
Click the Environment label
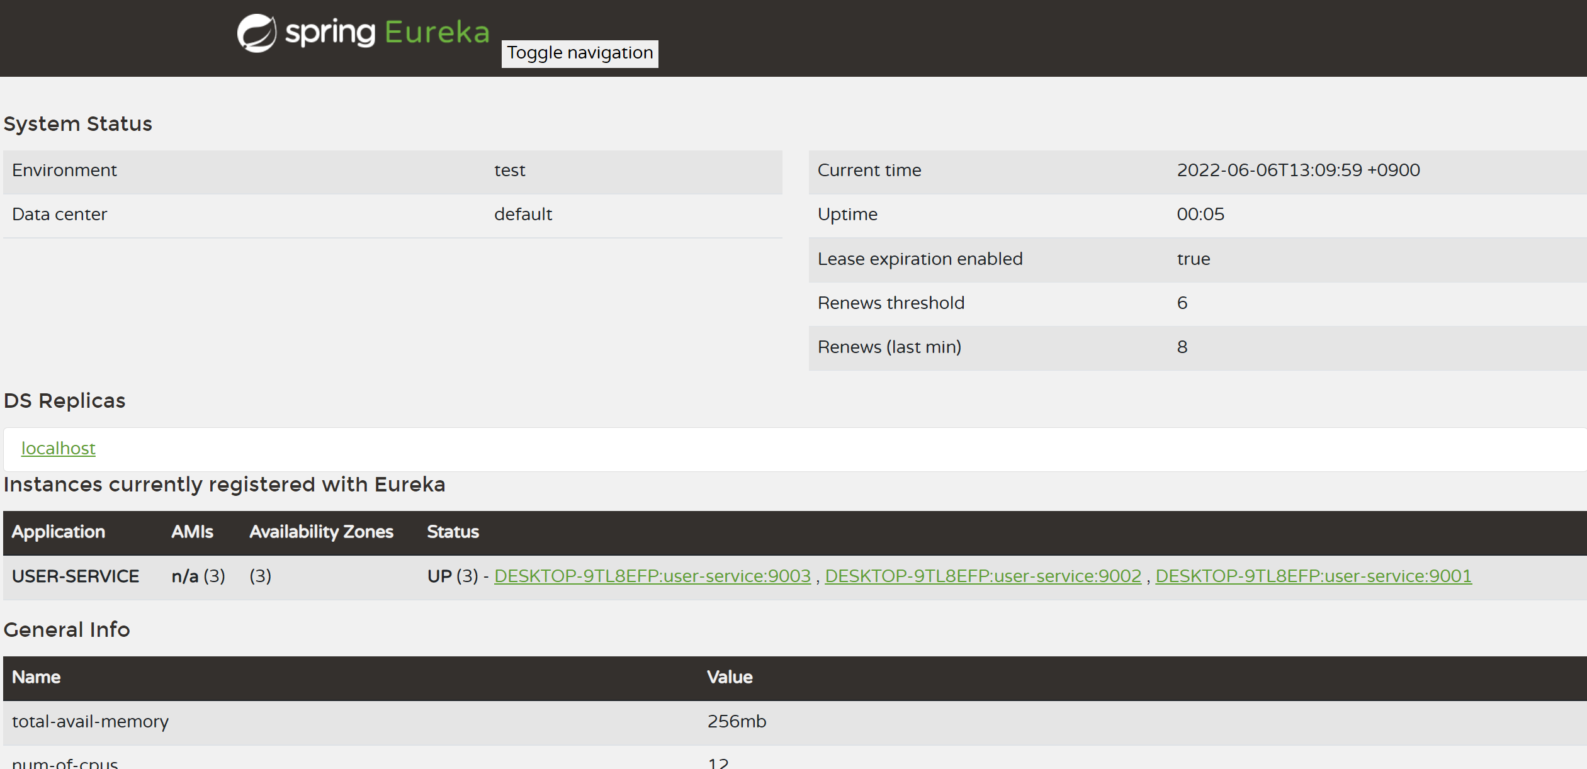click(x=64, y=171)
